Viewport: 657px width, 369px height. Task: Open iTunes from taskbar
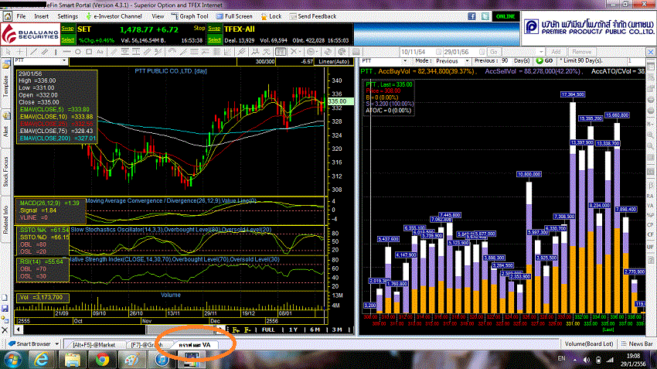point(162,360)
